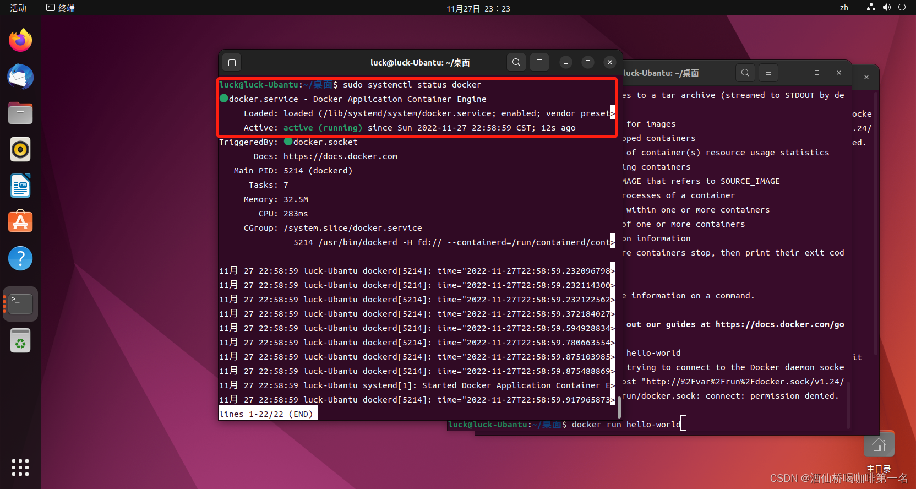The height and width of the screenshot is (489, 916).
Task: Open the zh input method indicator
Action: 844,8
